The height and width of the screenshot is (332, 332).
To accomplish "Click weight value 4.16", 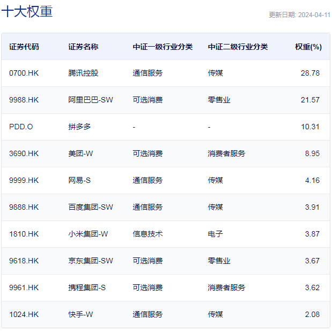I will 312,180.
